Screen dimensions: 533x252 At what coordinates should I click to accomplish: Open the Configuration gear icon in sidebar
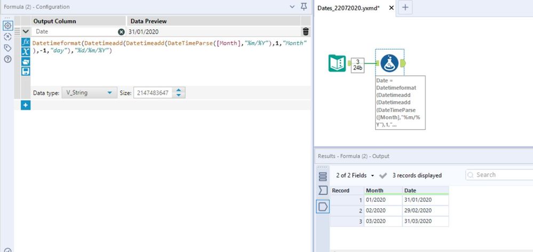[7, 26]
